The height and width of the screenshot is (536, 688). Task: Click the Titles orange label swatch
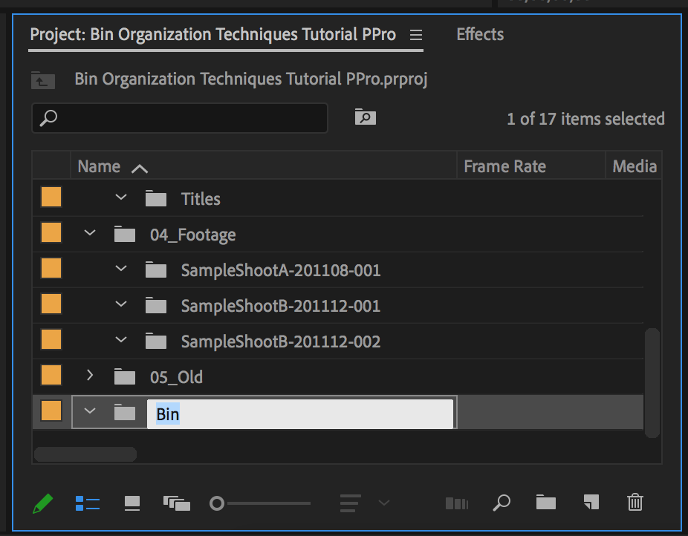pos(51,197)
